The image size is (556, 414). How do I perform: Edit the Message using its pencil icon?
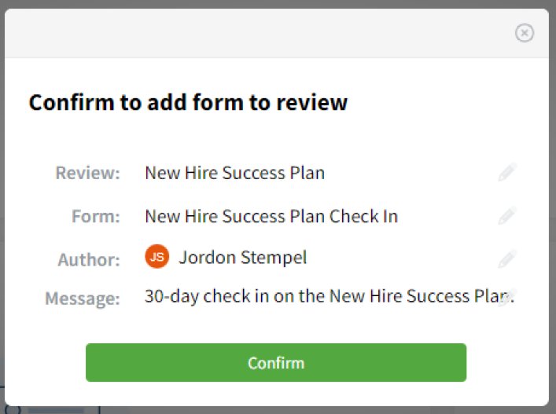tap(507, 298)
